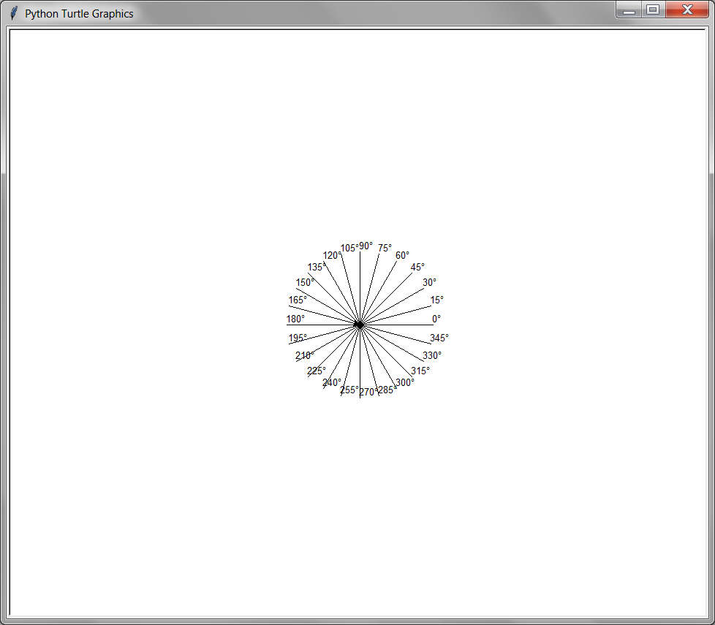
Task: Click the 75° label
Action: click(385, 248)
